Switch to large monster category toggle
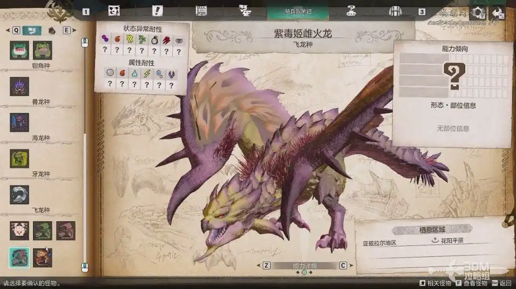The image size is (516, 289). click(32, 30)
